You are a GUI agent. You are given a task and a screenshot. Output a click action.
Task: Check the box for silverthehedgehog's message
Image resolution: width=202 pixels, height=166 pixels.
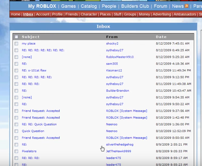pos(16,145)
